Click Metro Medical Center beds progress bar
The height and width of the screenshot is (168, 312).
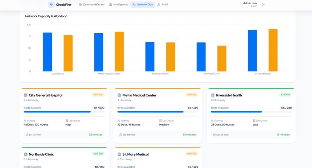tap(158, 112)
